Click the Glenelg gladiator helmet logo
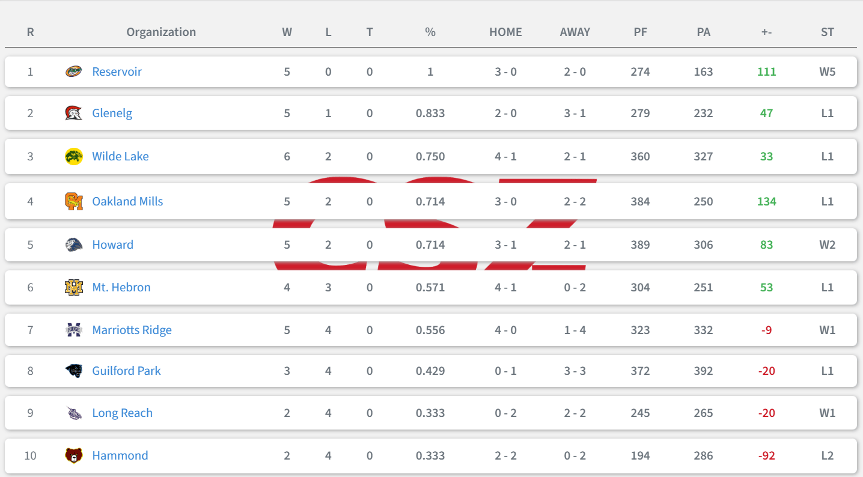This screenshot has height=477, width=863. (x=73, y=113)
